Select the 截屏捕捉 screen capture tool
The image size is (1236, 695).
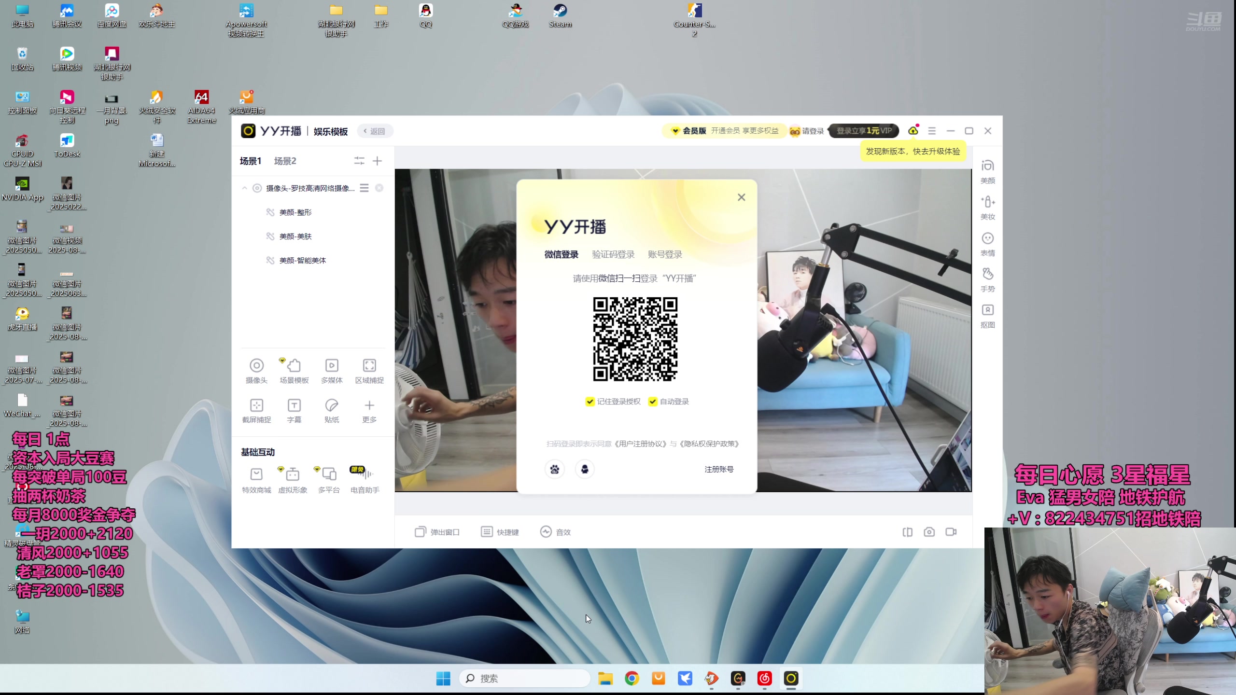point(256,410)
